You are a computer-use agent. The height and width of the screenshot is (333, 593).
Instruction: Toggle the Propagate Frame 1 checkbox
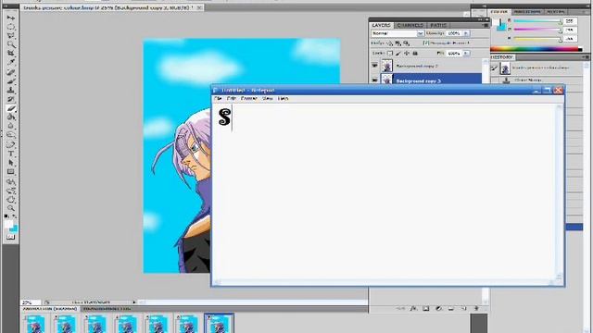(426, 43)
